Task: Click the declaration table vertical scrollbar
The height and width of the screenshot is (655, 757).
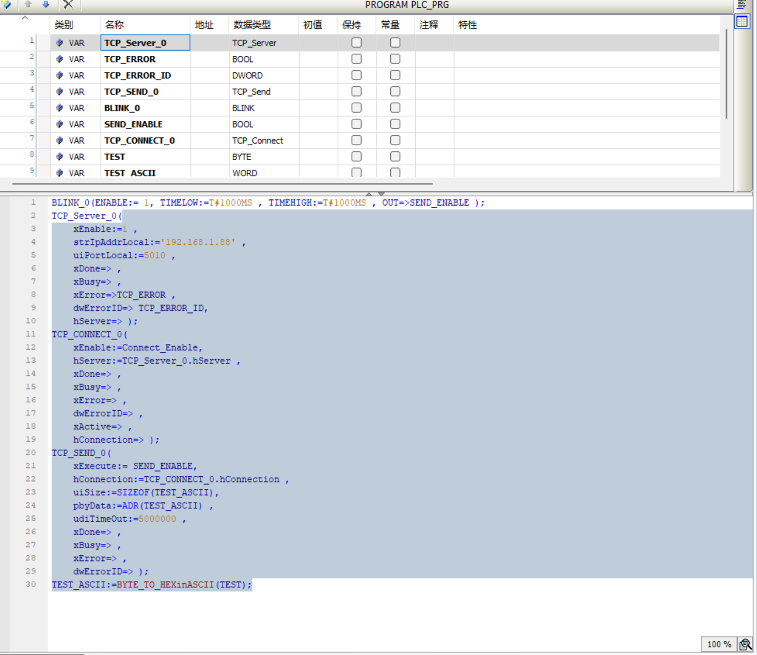Action: point(727,74)
